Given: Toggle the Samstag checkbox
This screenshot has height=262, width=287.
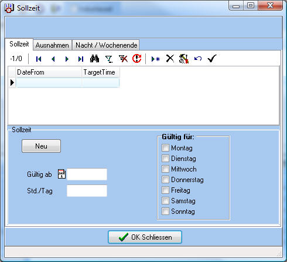Looking at the screenshot, I should click(x=165, y=201).
